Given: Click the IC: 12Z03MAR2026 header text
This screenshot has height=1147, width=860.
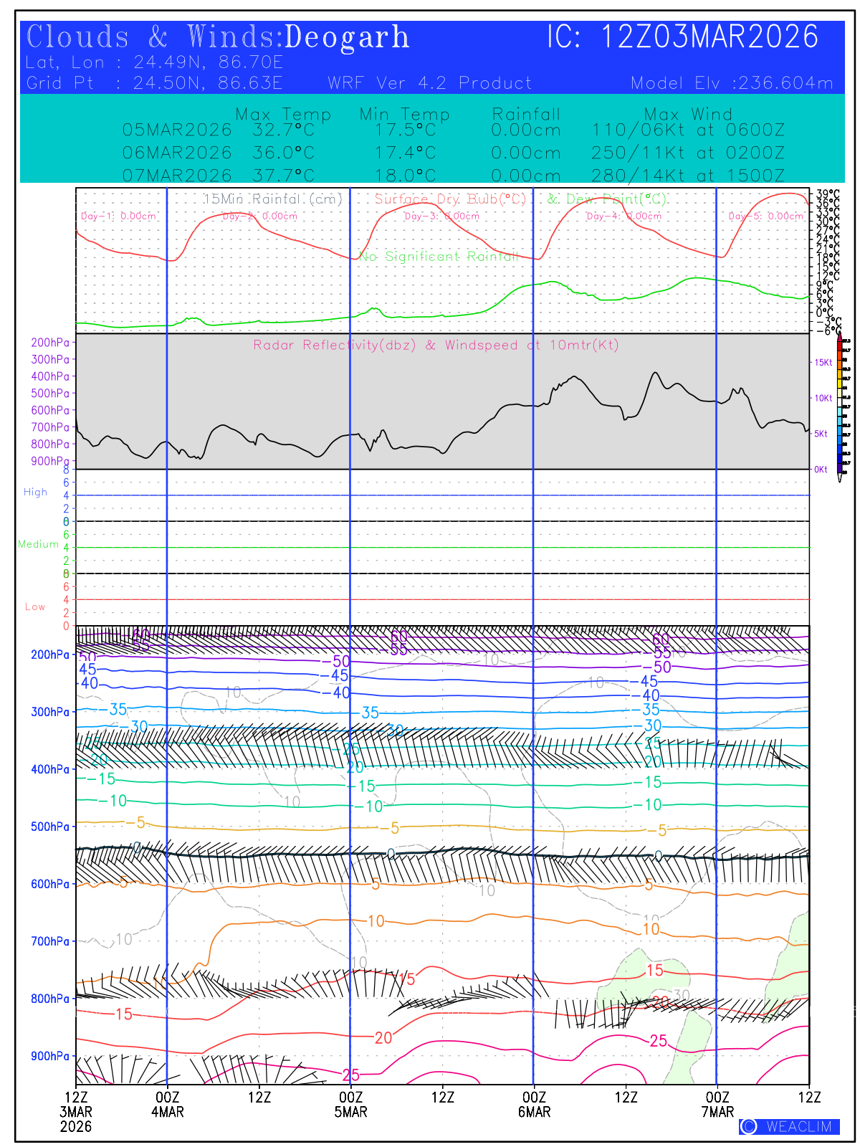Looking at the screenshot, I should [x=682, y=37].
